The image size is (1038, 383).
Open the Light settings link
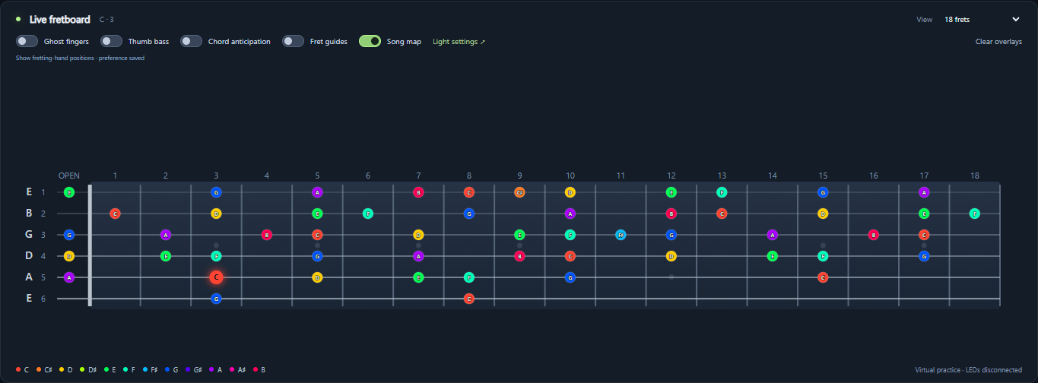(x=459, y=42)
